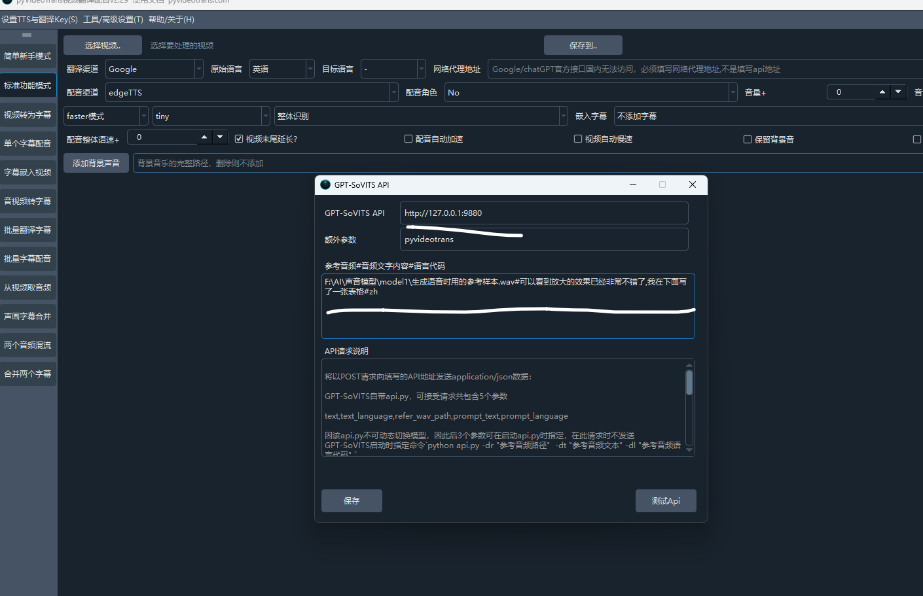Close the GPT-SoVITS API dialog
The width and height of the screenshot is (923, 596).
pos(693,184)
